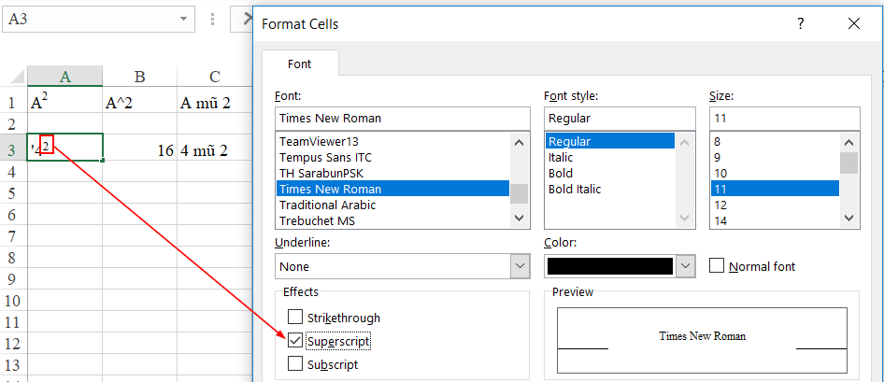Click the Size input field
The image size is (884, 382).
(783, 119)
